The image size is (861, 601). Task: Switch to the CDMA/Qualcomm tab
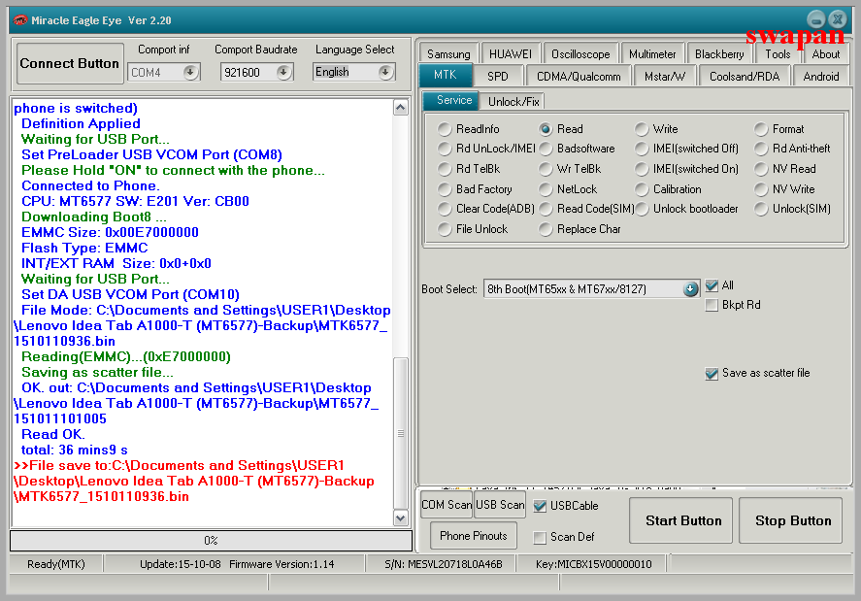pos(579,77)
